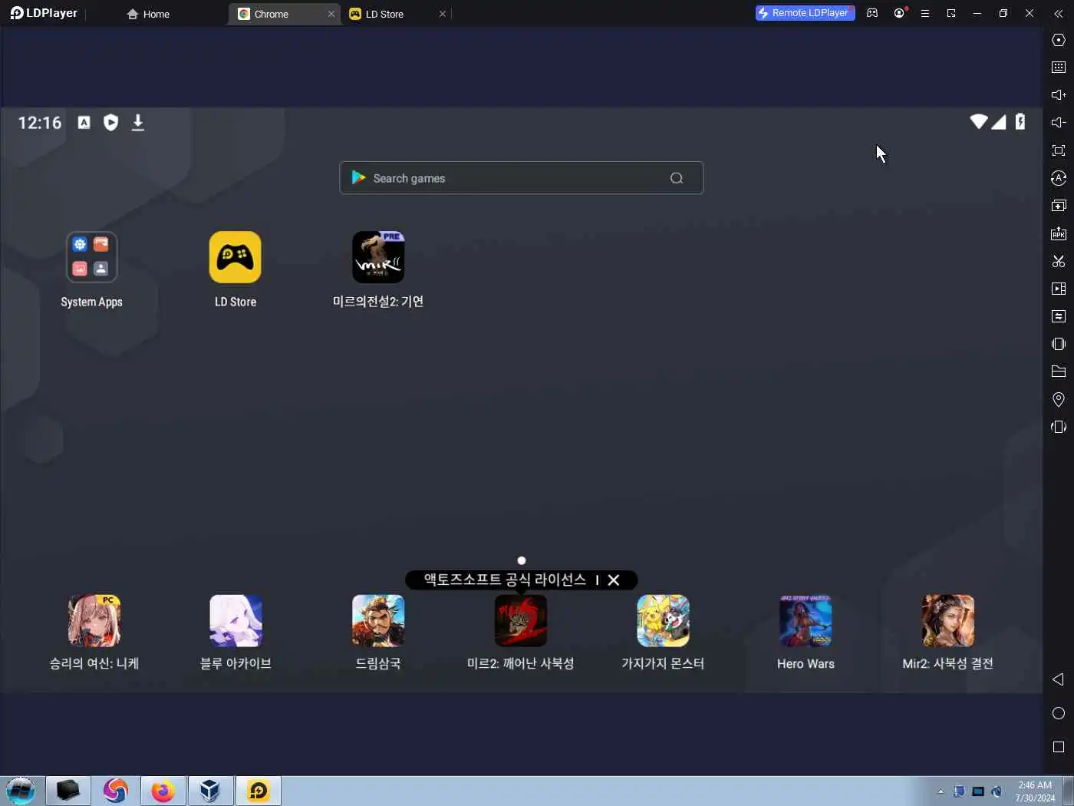Tap the Wi-Fi status icon
This screenshot has height=806, width=1074.
[x=979, y=121]
